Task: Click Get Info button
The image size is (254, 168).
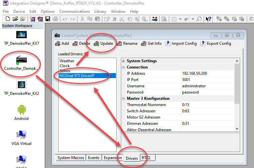Action: [151, 43]
